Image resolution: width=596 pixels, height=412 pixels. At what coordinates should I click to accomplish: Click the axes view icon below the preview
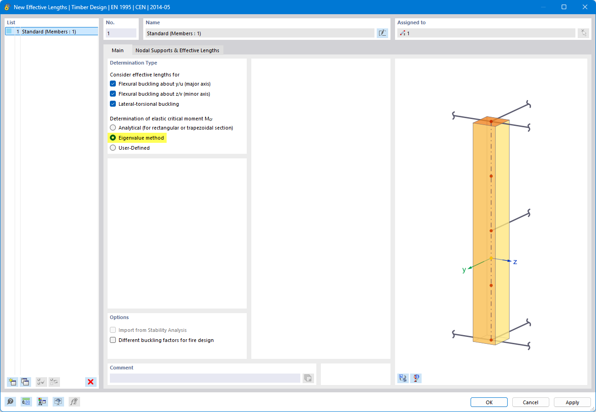(403, 378)
